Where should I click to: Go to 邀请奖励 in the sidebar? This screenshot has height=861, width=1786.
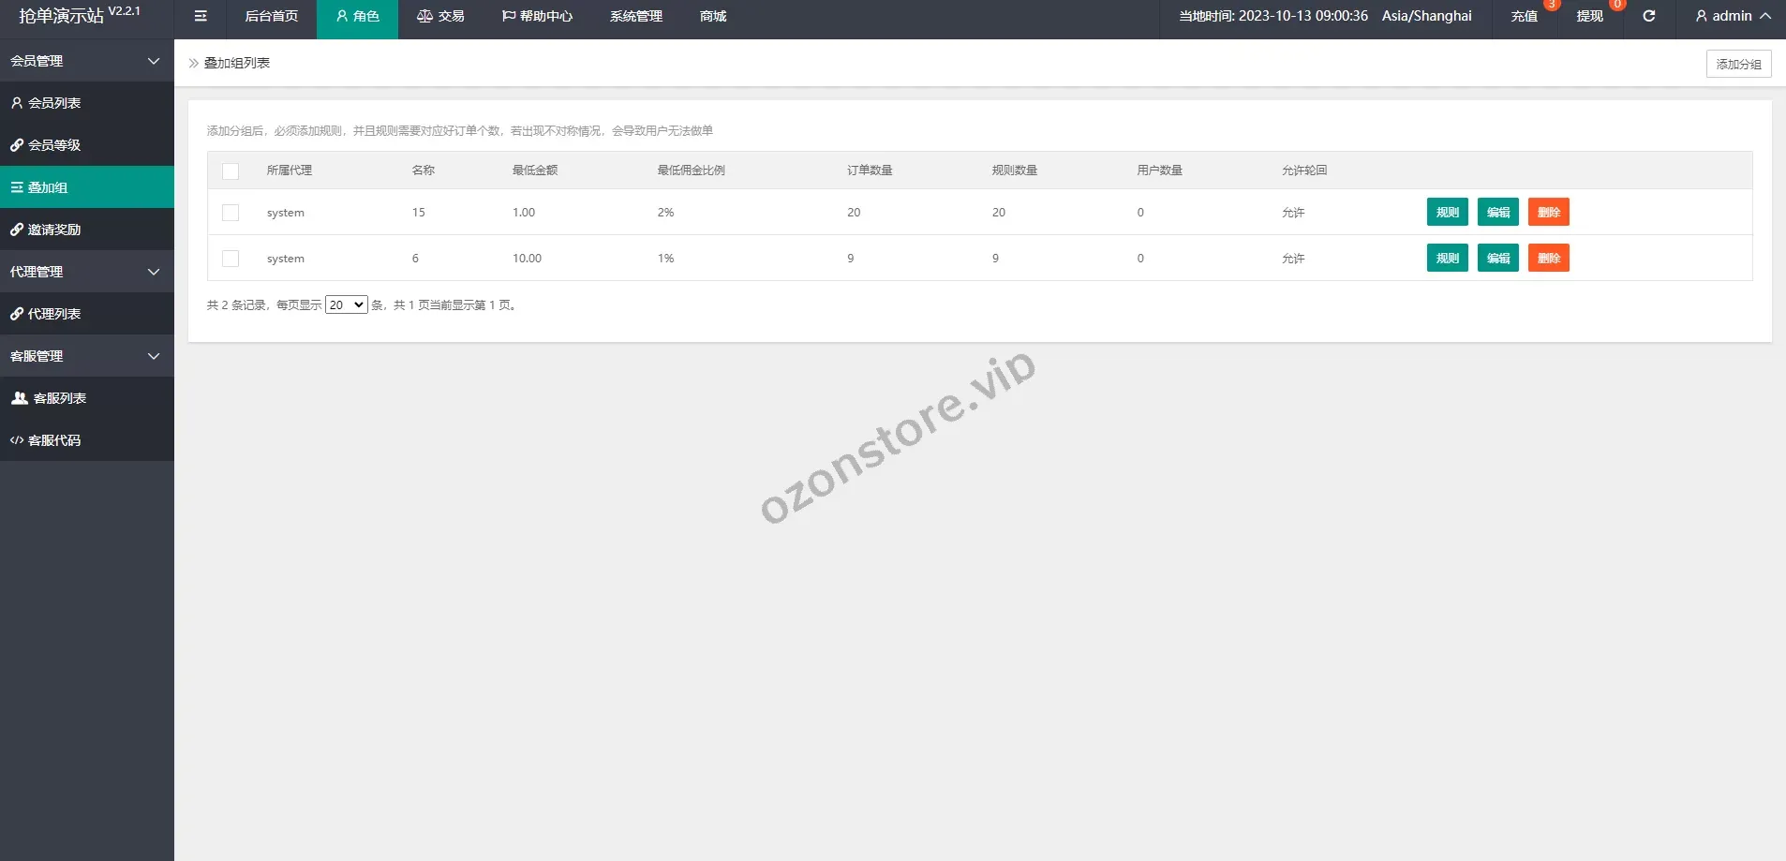[x=54, y=230]
